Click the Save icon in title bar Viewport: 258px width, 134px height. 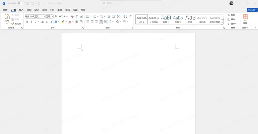tap(28, 3)
